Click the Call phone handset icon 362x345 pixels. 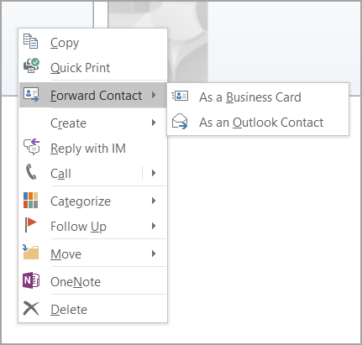31,172
